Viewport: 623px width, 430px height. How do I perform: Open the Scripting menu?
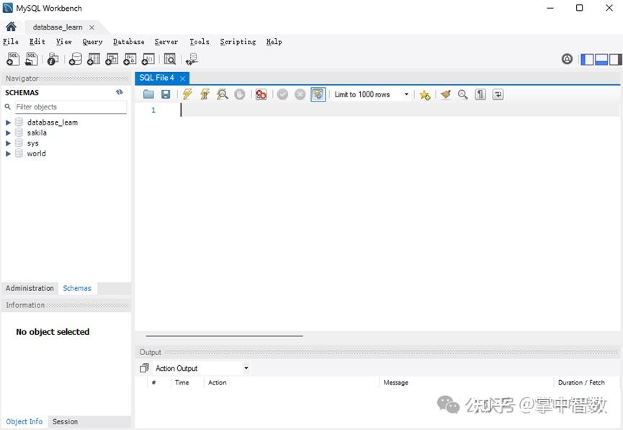tap(238, 41)
